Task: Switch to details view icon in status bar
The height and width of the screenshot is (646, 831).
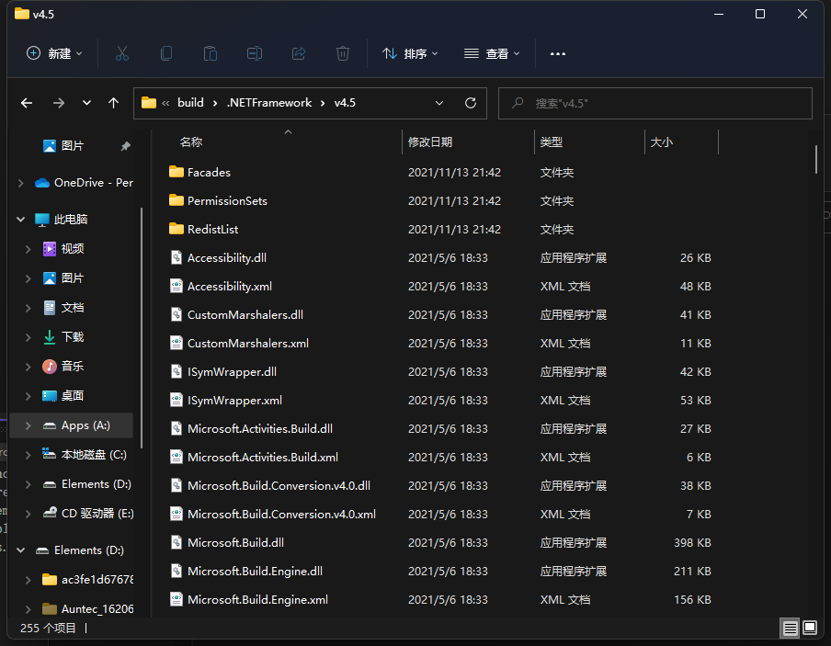Action: tap(790, 629)
